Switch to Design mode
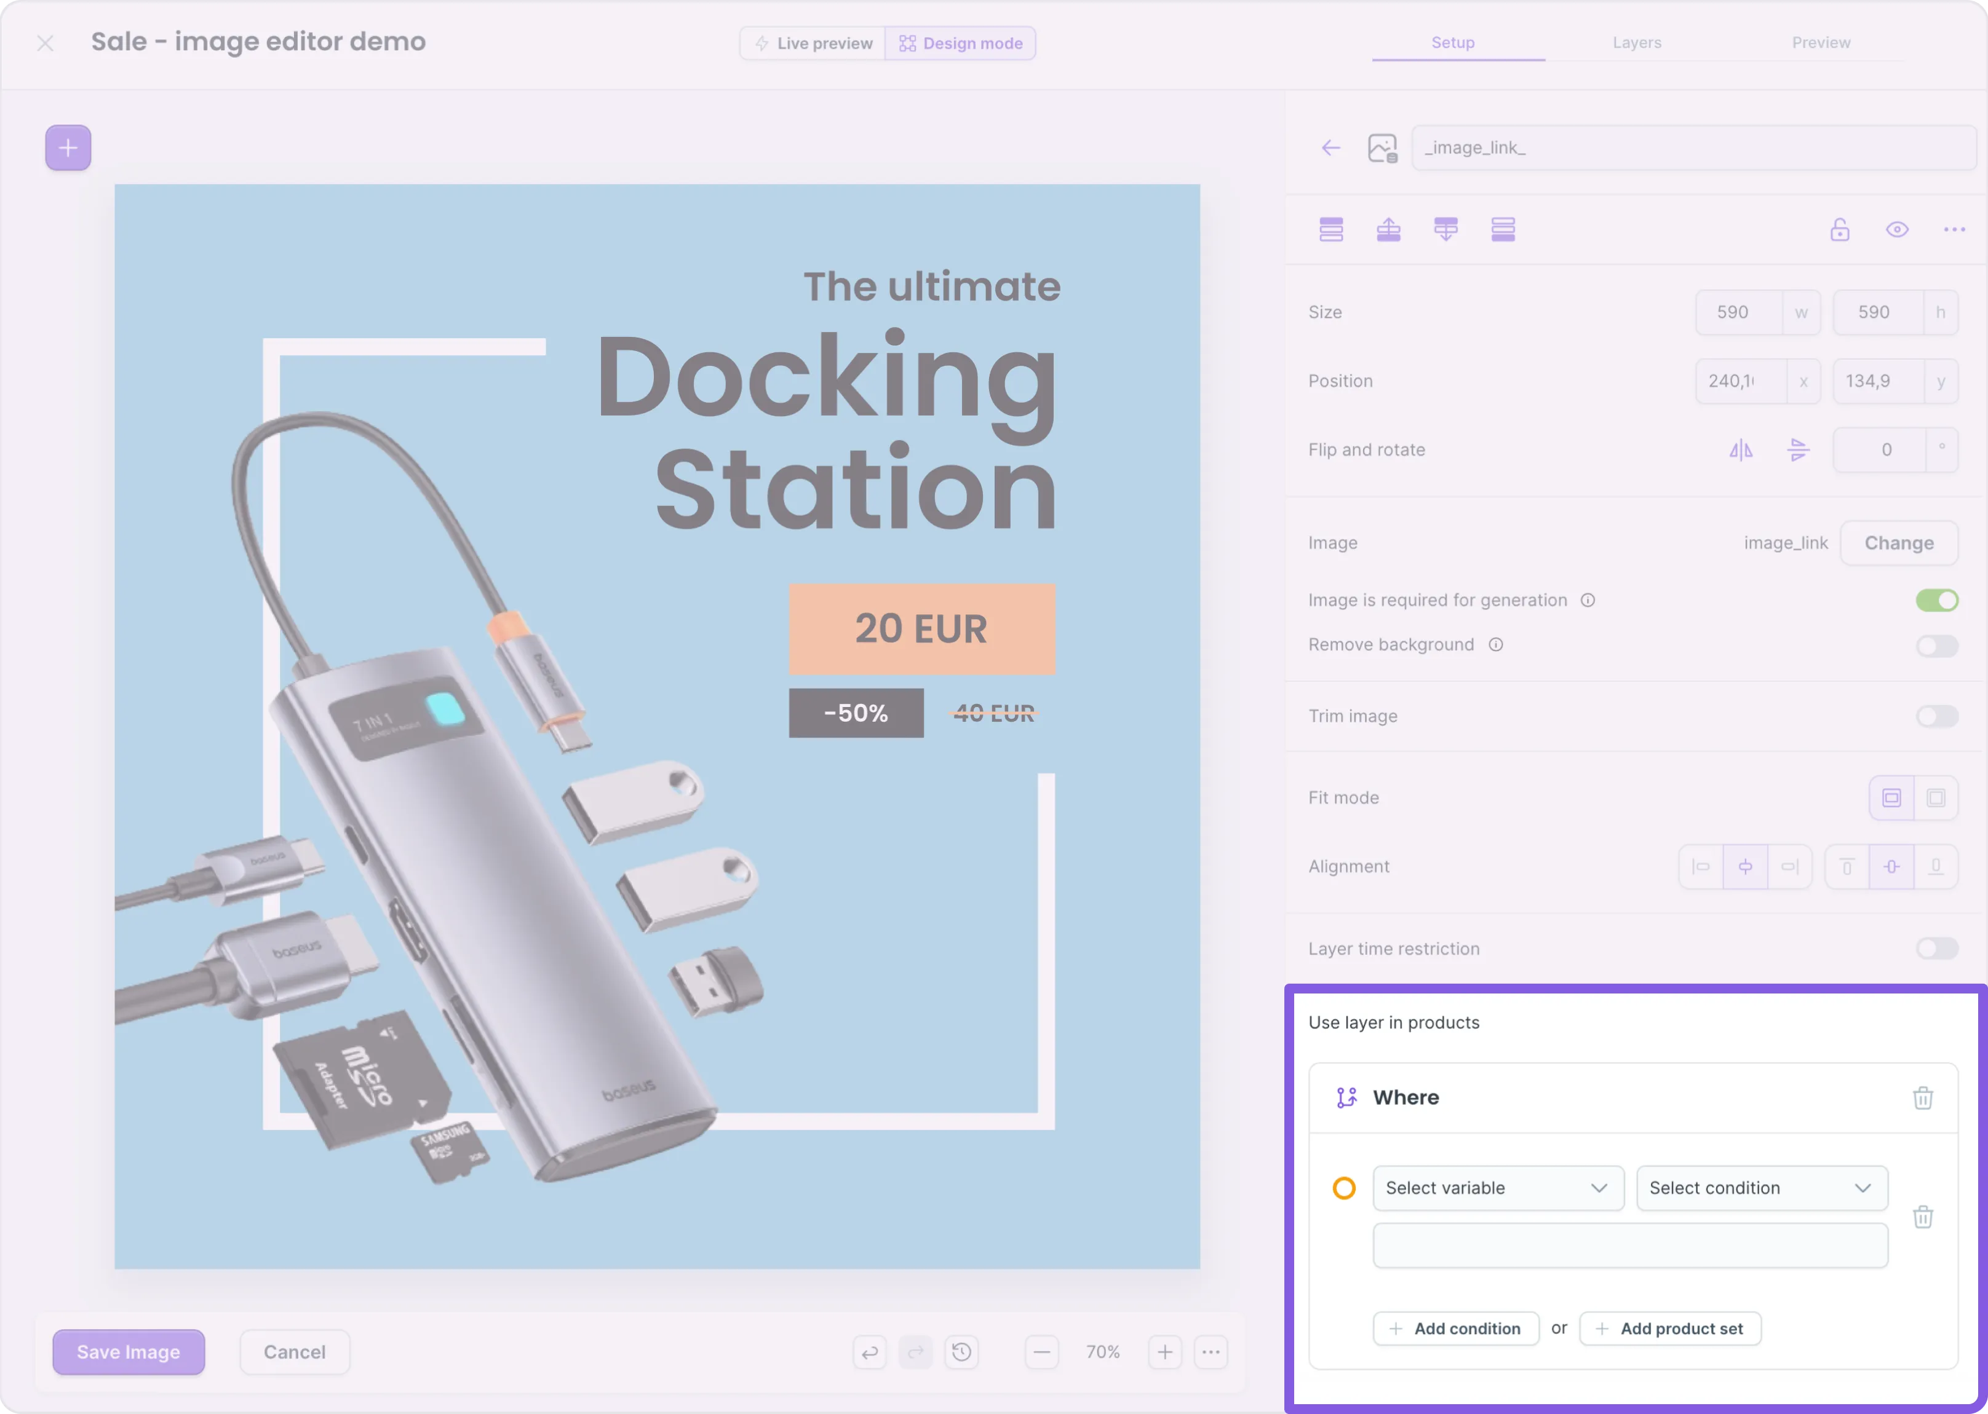This screenshot has height=1414, width=1988. pyautogui.click(x=960, y=44)
